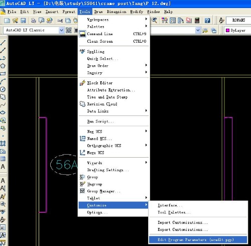The width and height of the screenshot is (251, 246).
Task: Open the File menu
Action: 12,12
